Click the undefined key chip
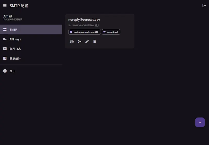 (x=111, y=32)
